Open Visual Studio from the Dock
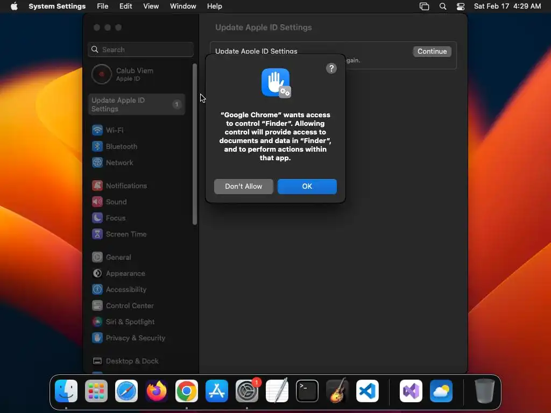The image size is (551, 413). click(x=411, y=391)
